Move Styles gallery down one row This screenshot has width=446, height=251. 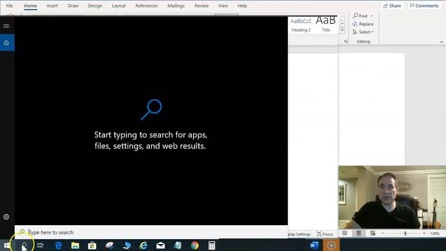click(x=342, y=24)
